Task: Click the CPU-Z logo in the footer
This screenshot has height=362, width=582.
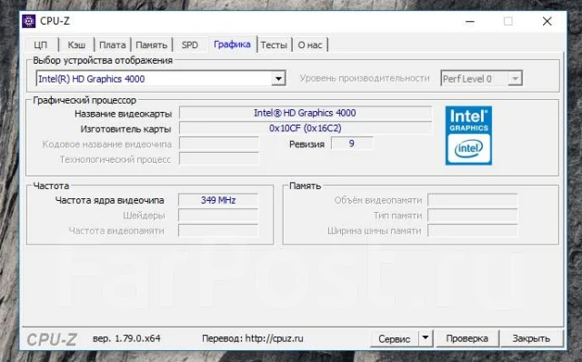Action: tap(52, 339)
